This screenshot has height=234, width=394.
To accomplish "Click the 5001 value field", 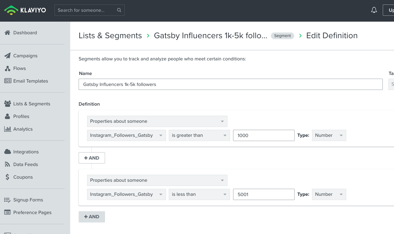I will 264,194.
